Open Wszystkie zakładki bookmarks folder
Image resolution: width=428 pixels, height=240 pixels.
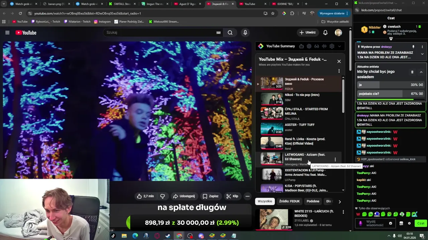tap(335, 22)
